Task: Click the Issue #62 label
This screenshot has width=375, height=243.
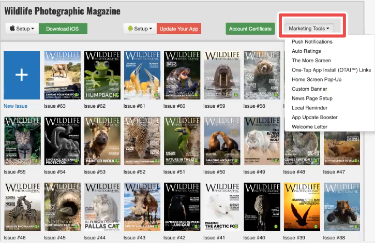Action: tap(95, 106)
